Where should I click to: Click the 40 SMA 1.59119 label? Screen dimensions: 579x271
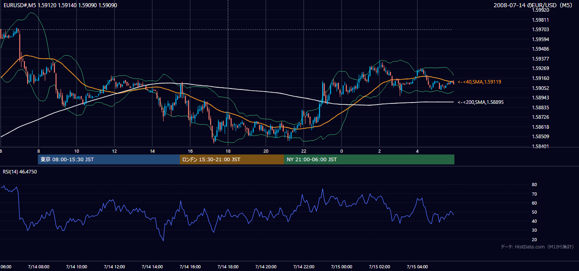tap(480, 82)
